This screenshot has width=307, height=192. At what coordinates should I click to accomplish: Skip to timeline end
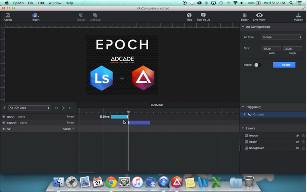pos(70,108)
